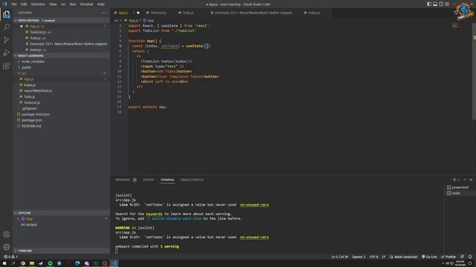Switch to the Debug Console tab
The image size is (476, 267).
point(192,179)
